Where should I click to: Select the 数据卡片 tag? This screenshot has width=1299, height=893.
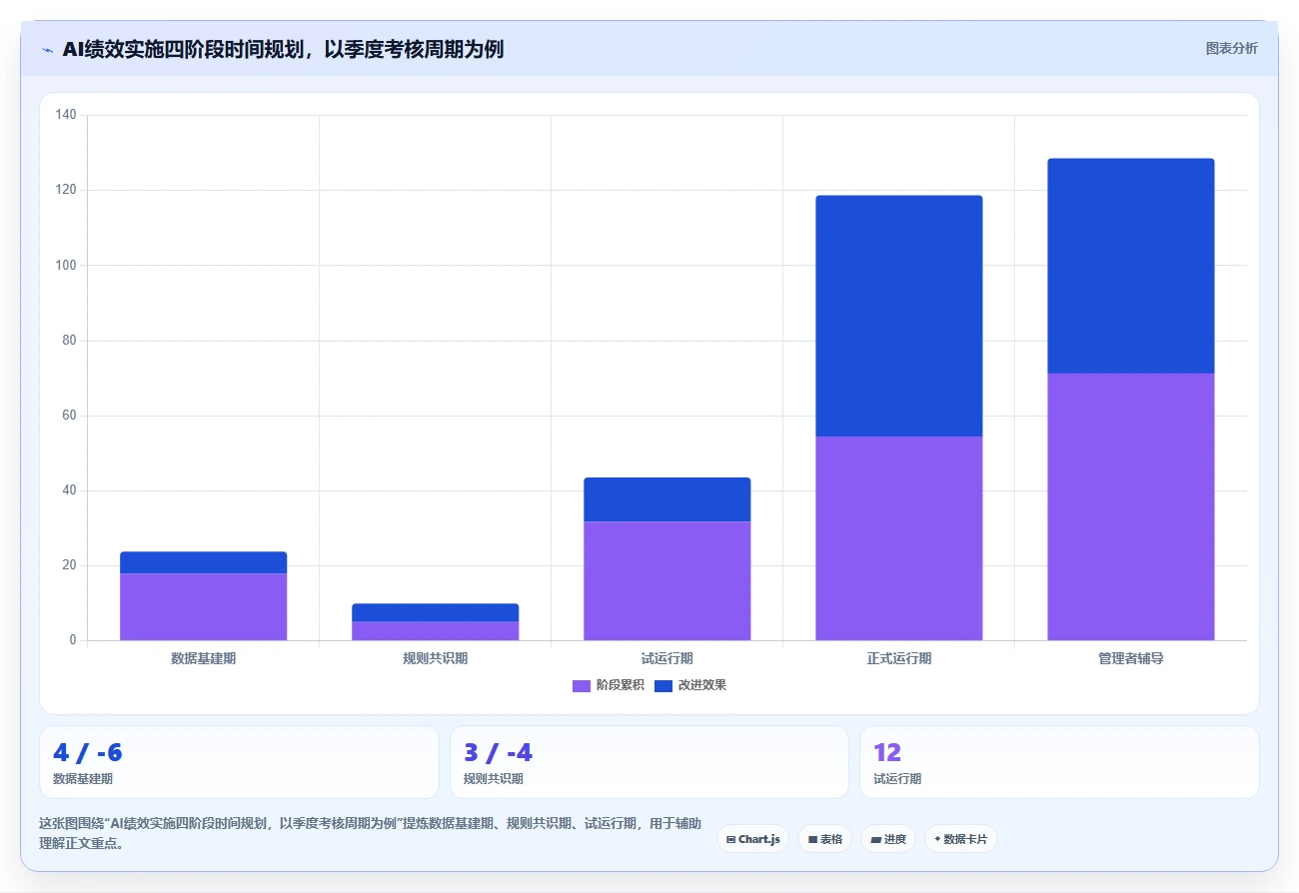960,839
